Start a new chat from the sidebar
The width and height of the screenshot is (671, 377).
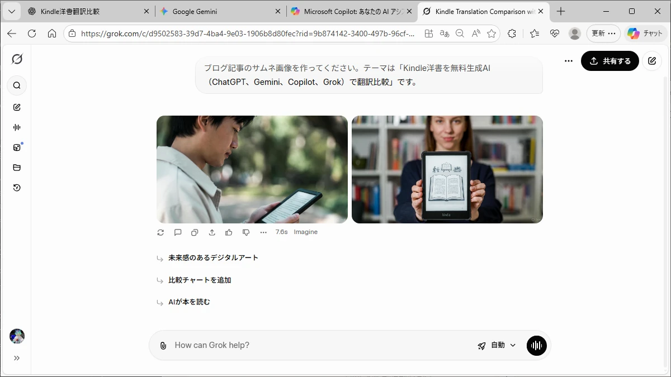coord(17,107)
